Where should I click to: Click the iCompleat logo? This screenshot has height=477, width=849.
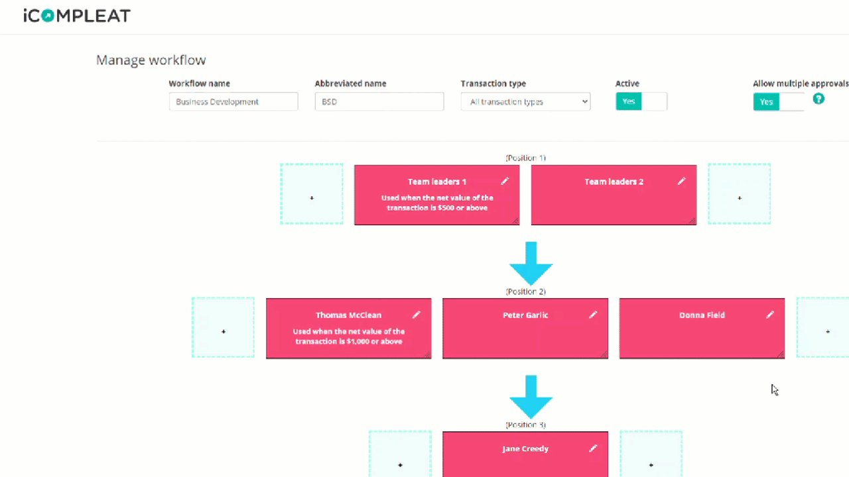coord(77,16)
